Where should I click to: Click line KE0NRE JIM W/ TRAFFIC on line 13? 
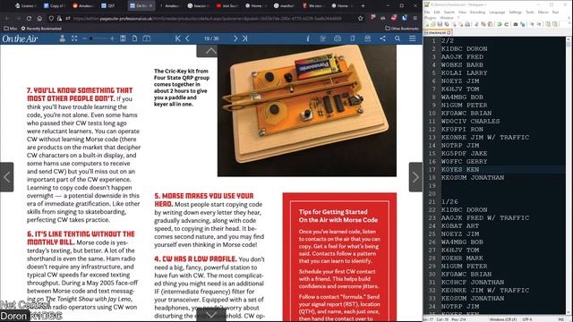(485, 137)
